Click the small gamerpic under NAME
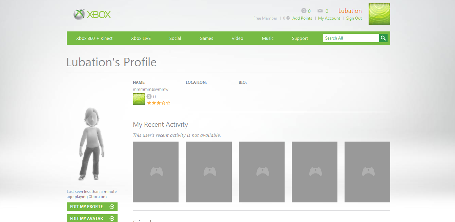The height and width of the screenshot is (222, 455). 139,99
